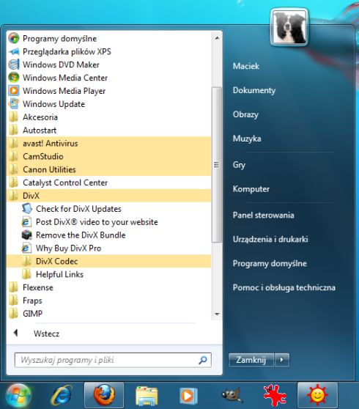Open the Fraps folder
The width and height of the screenshot is (359, 409).
click(108, 301)
